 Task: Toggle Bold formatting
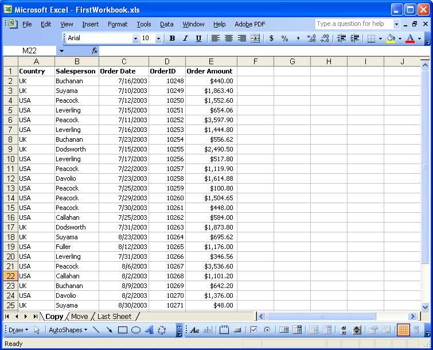pos(172,38)
